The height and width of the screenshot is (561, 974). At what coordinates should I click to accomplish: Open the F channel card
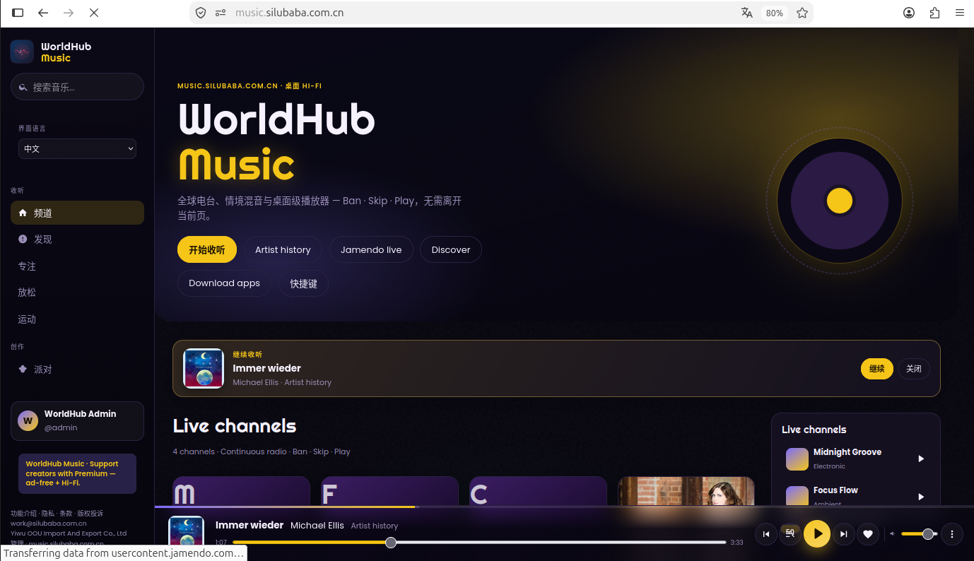pos(389,492)
